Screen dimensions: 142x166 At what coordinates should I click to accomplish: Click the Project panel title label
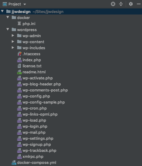point(15,4)
